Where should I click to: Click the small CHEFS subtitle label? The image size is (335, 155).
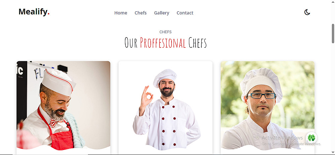(x=165, y=32)
